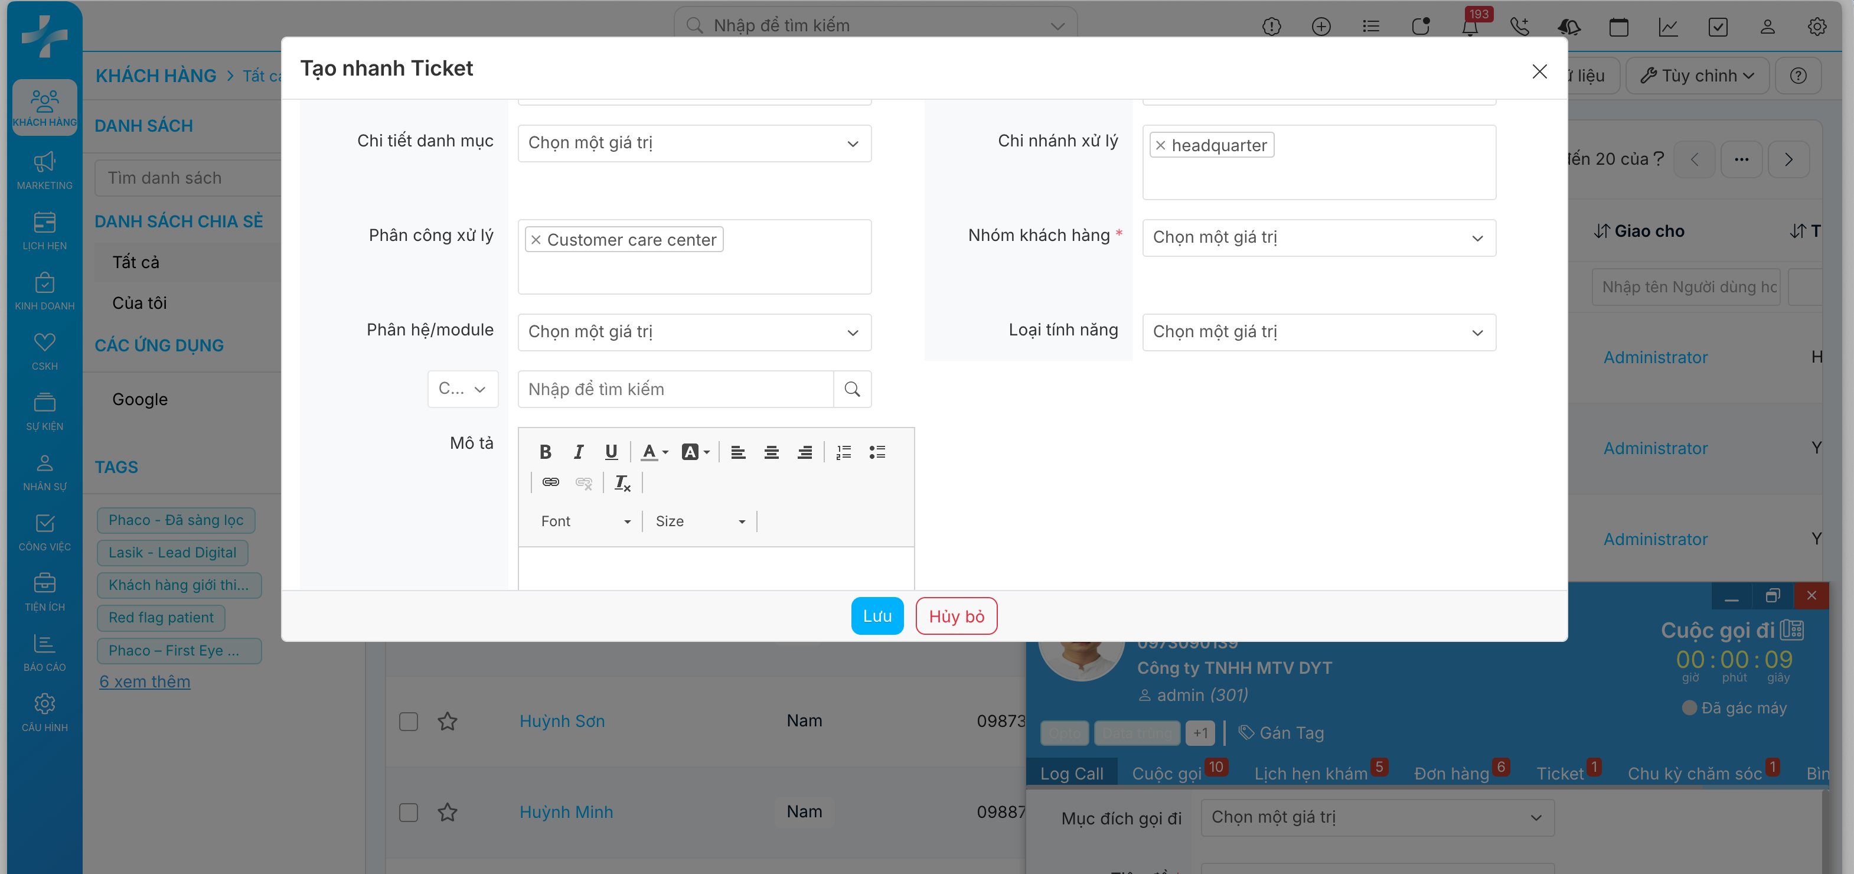Screen dimensions: 1854x874
Task: Star the Huỳnh Sơn customer record
Action: [x=448, y=722]
